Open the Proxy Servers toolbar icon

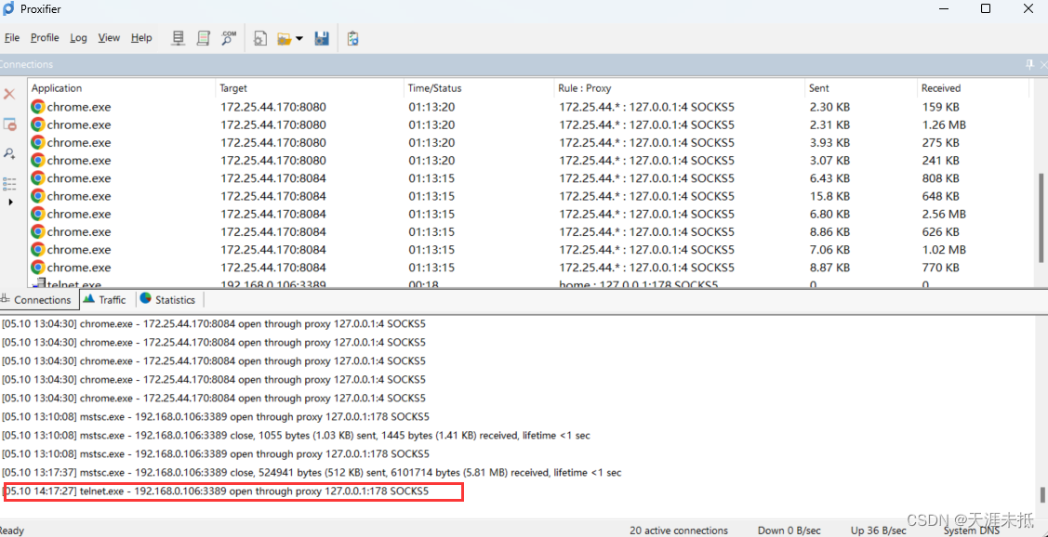pyautogui.click(x=178, y=38)
